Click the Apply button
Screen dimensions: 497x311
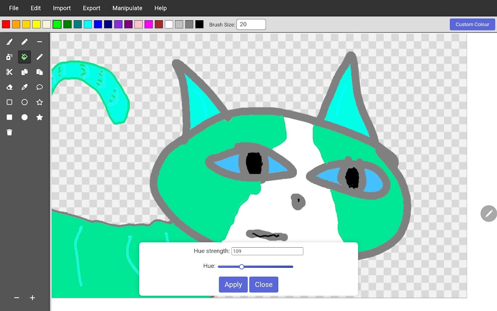point(233,285)
